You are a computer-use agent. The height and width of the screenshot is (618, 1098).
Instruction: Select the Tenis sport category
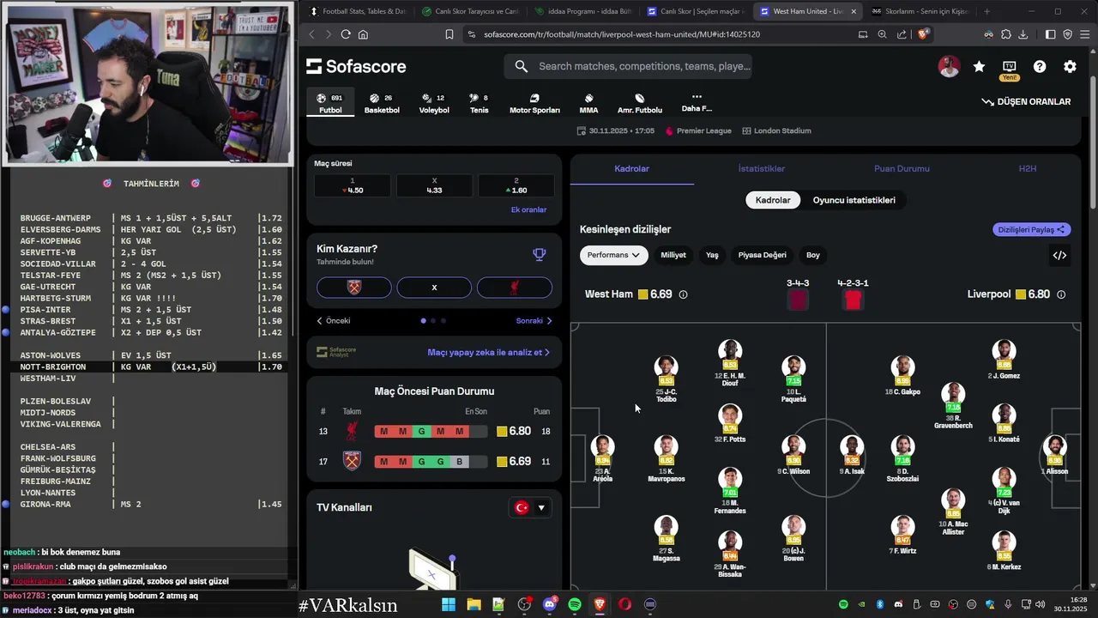(479, 103)
